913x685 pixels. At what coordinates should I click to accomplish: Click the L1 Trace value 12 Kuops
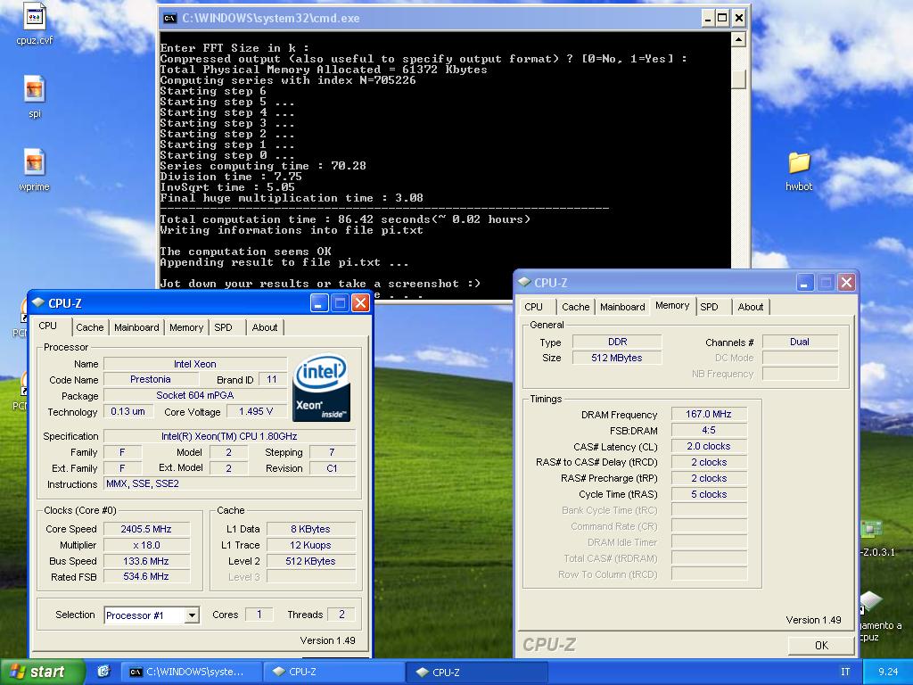coord(310,545)
